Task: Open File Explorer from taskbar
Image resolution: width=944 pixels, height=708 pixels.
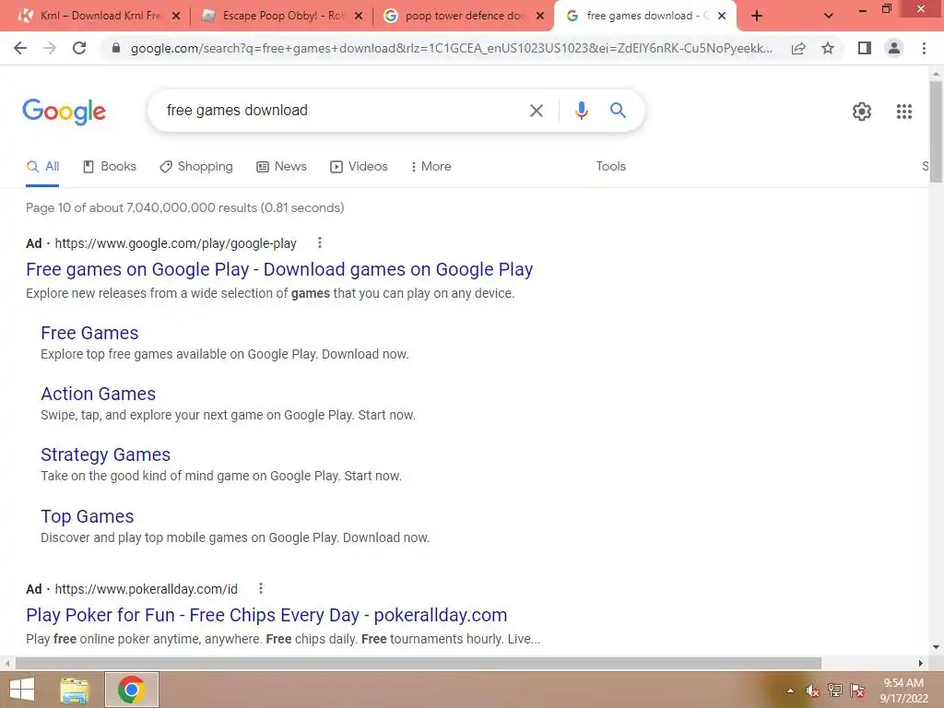Action: pos(75,690)
